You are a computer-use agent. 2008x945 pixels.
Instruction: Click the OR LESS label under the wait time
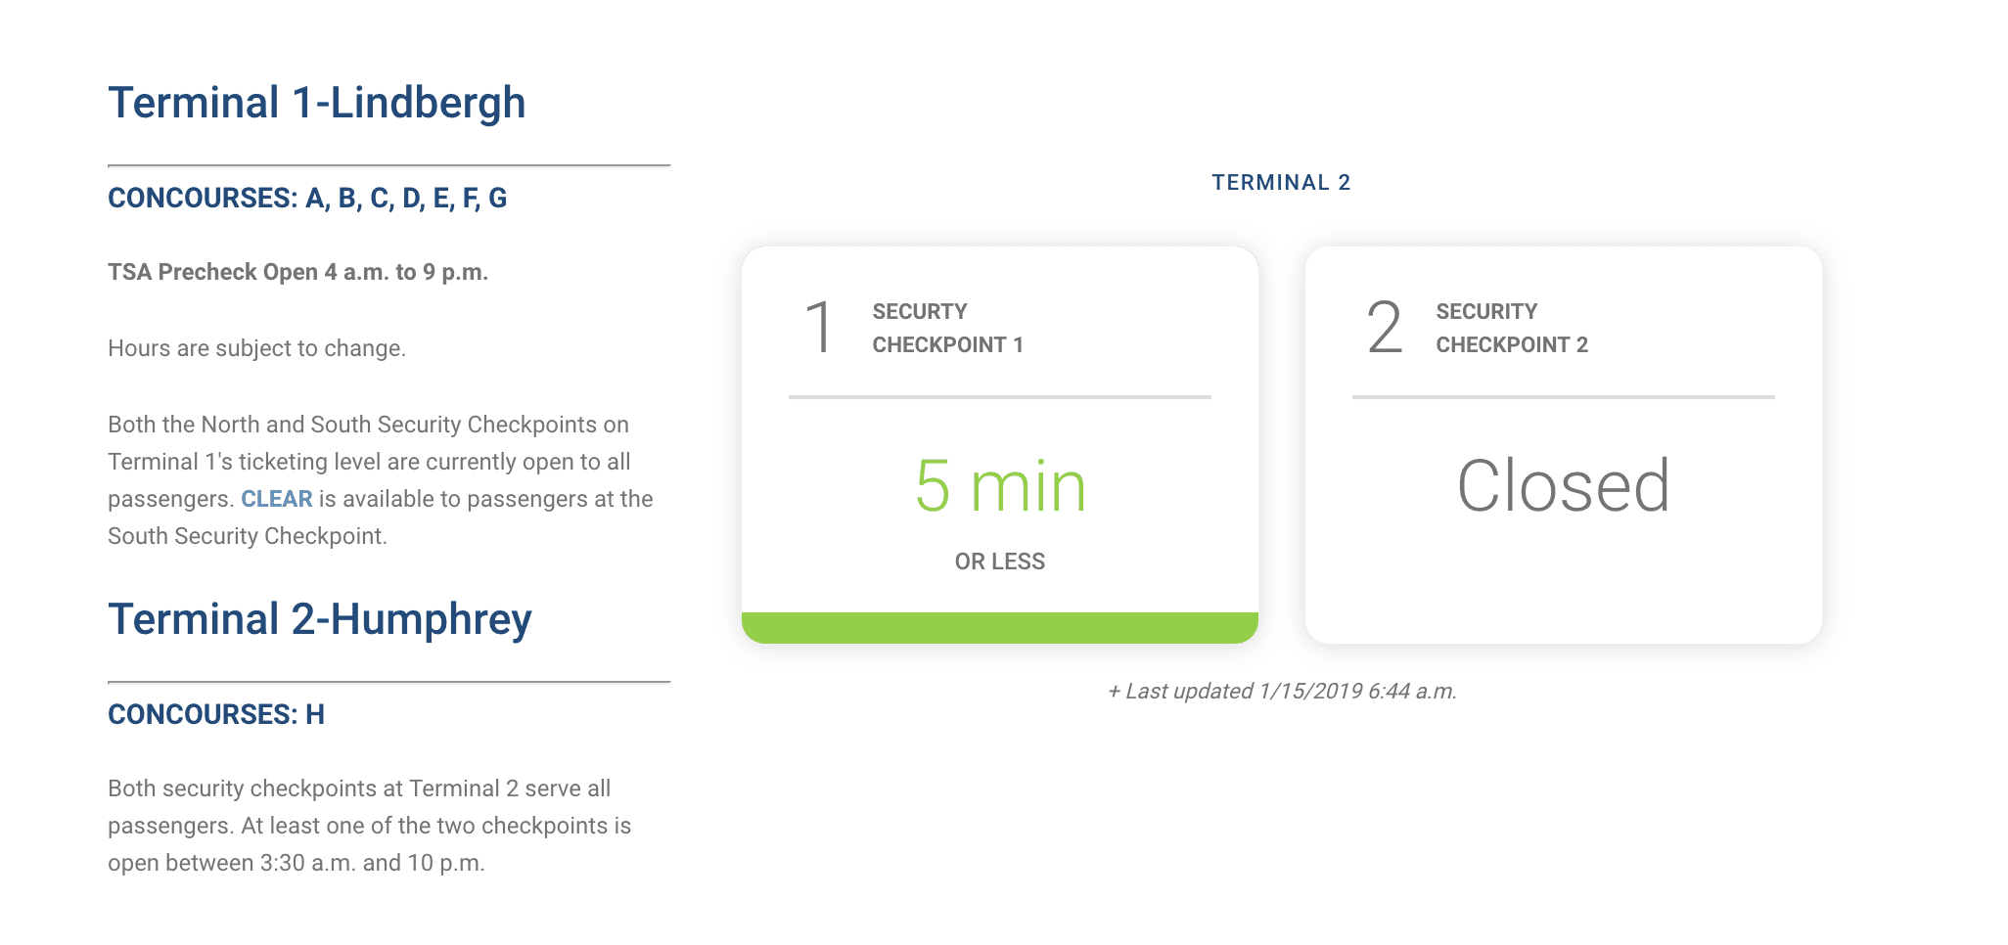pos(999,561)
